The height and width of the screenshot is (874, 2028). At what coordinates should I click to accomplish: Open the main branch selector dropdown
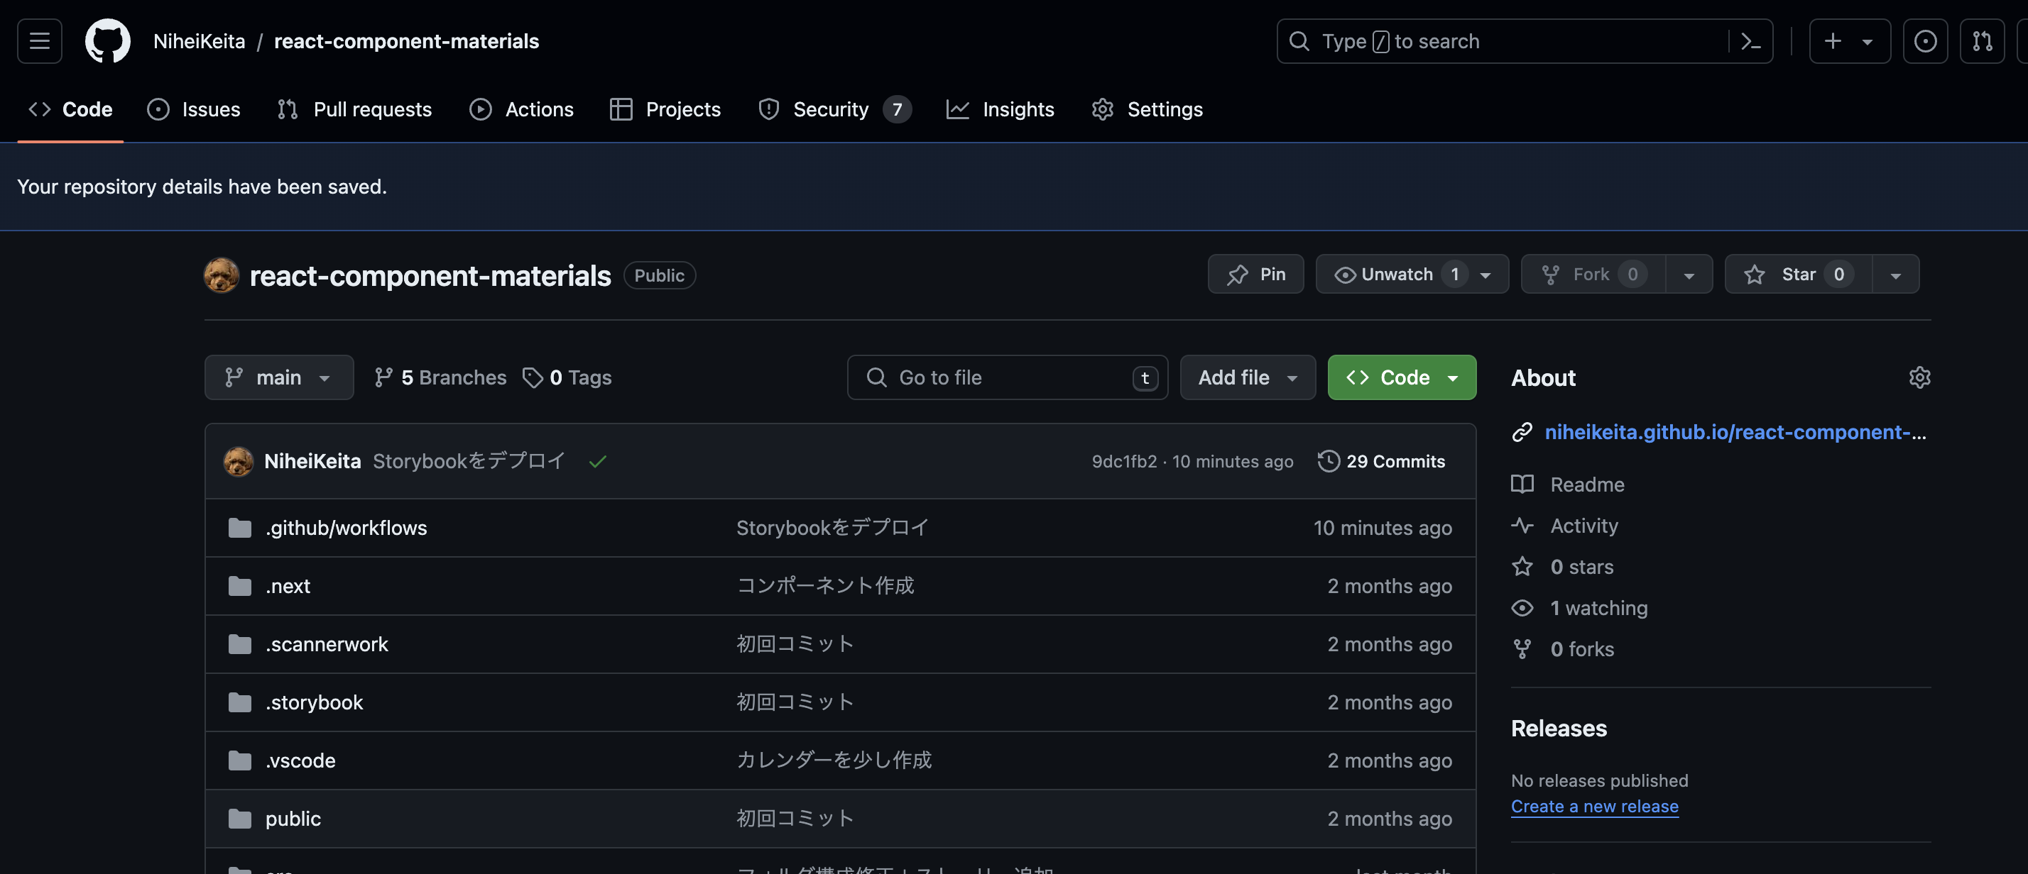pyautogui.click(x=278, y=377)
